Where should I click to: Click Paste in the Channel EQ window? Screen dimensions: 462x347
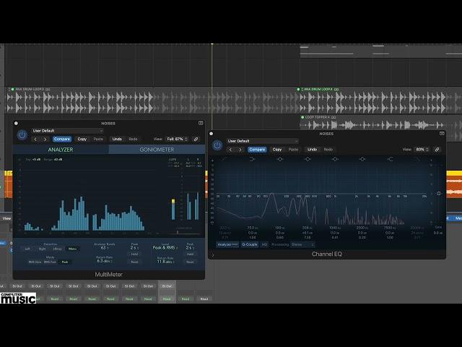tap(293, 150)
